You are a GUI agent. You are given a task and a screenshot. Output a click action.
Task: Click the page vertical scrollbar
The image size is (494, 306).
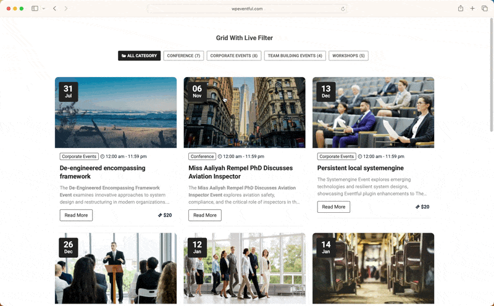click(x=491, y=75)
